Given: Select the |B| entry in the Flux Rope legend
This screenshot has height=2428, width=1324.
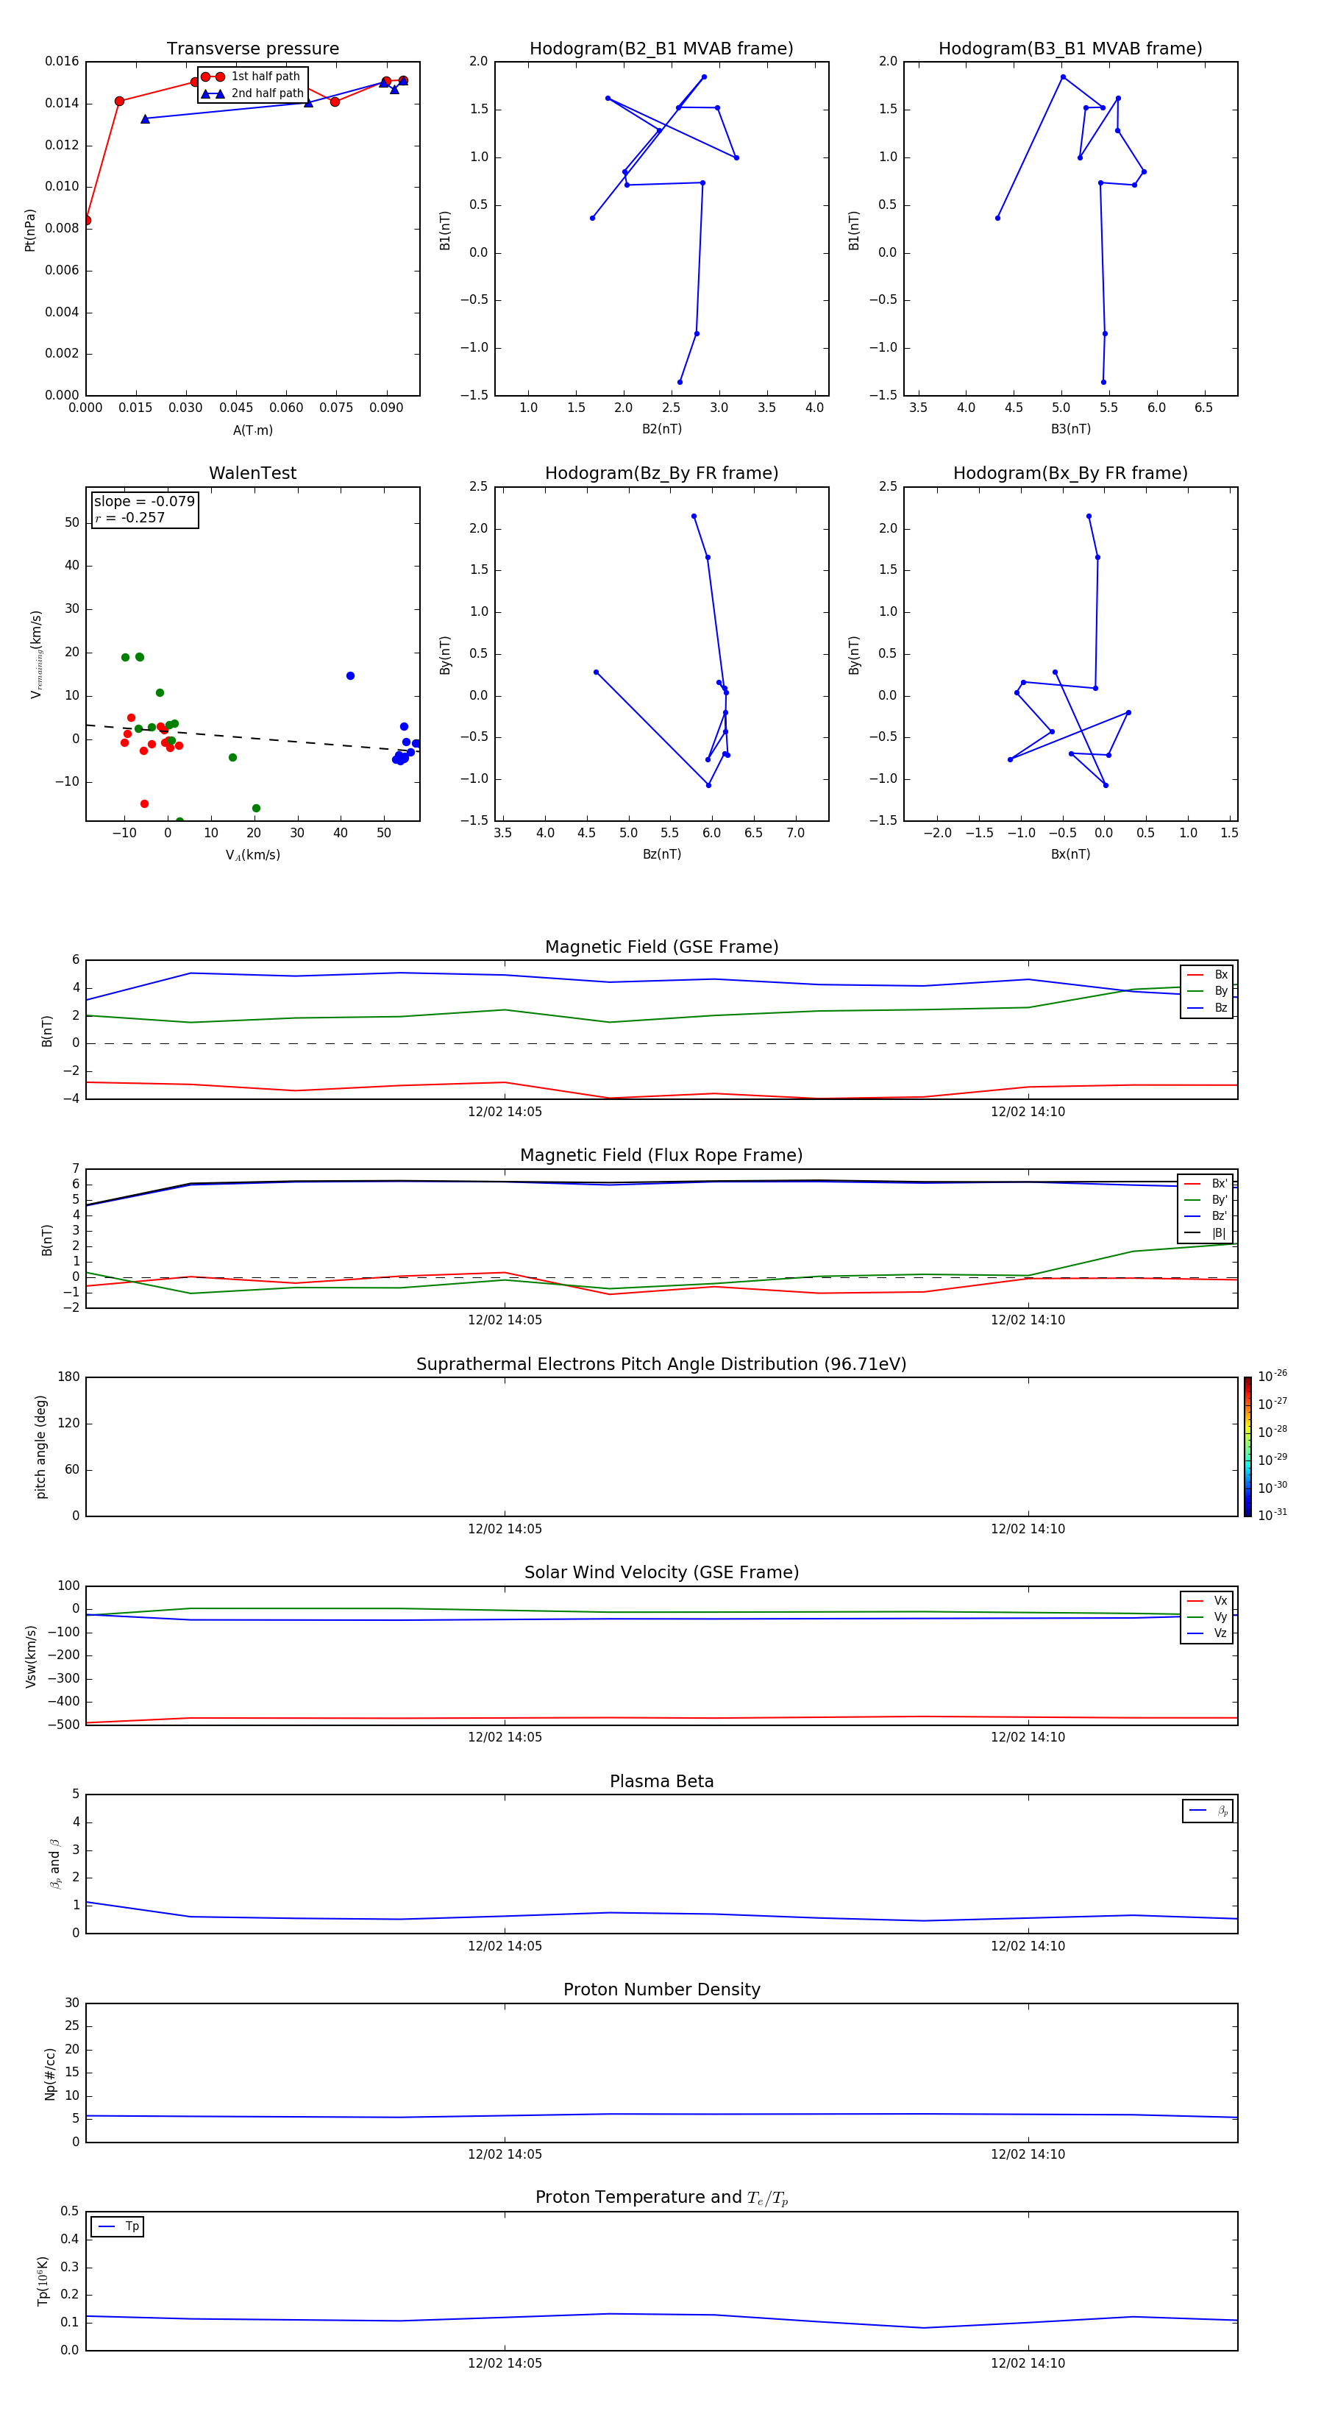Looking at the screenshot, I should [x=1206, y=1233].
